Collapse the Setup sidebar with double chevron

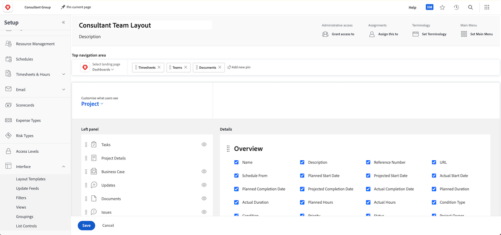[63, 22]
